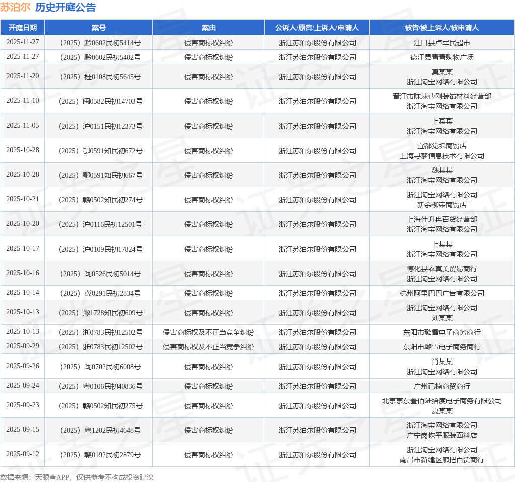Click the date 2025-09-26
The width and height of the screenshot is (515, 482).
click(x=22, y=366)
